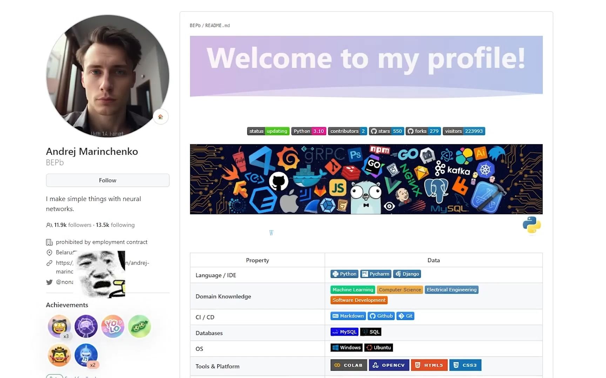
Task: Open the Pair Extraordinaire pea pod badge
Action: [x=140, y=326]
